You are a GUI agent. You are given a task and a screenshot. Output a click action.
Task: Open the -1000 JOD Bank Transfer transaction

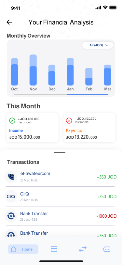tap(60, 216)
